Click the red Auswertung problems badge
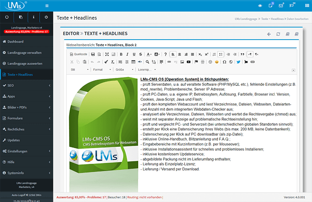The height and width of the screenshot is (202, 312). coord(26,32)
